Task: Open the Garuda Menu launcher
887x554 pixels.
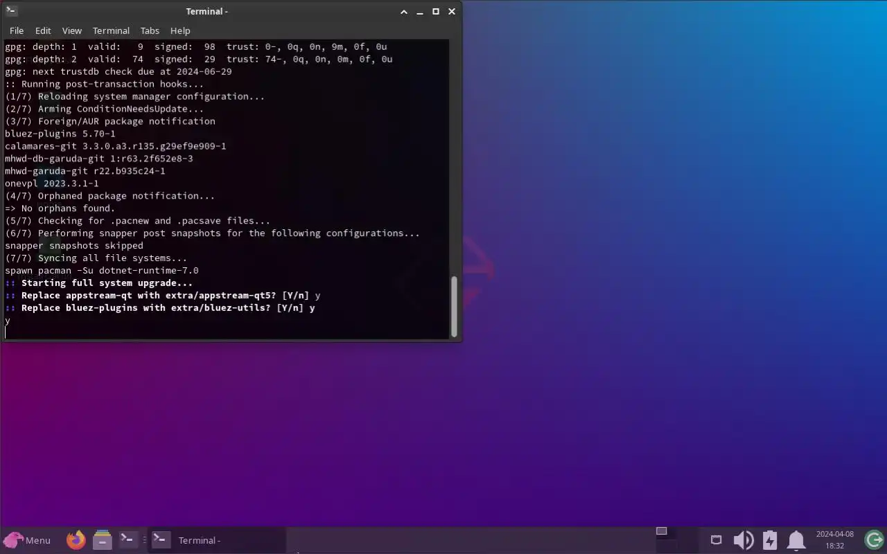Action: 28,540
